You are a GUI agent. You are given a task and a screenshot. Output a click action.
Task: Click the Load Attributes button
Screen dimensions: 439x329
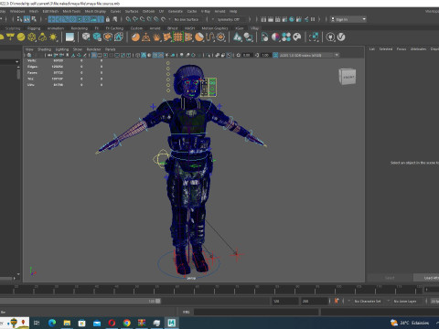tap(426, 278)
